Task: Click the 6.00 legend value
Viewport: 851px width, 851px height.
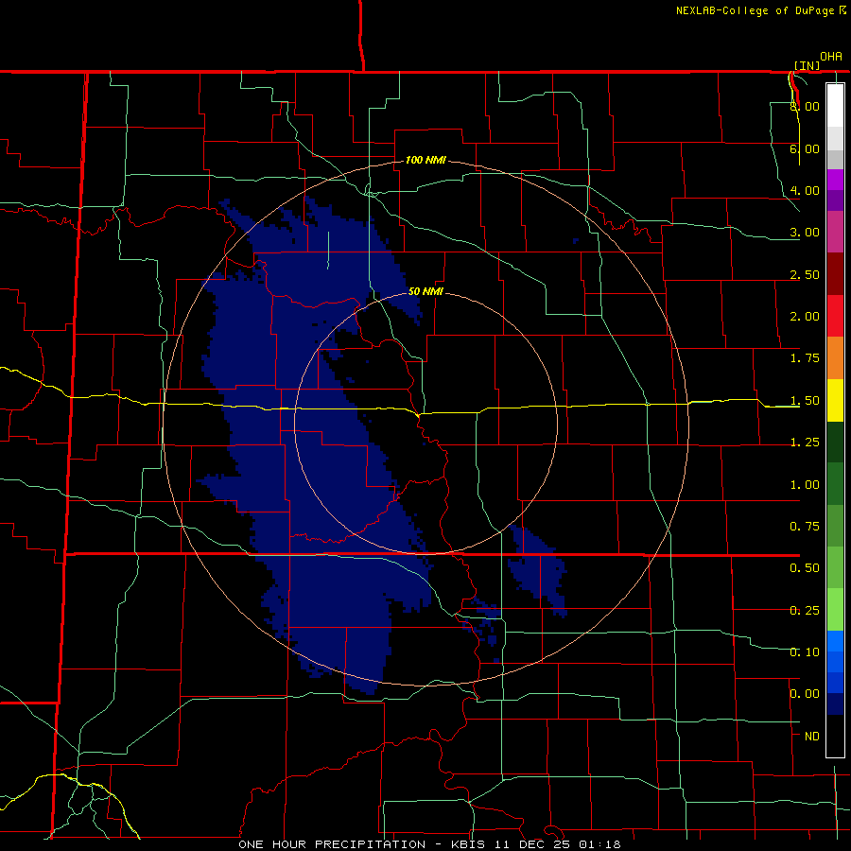Action: pos(805,148)
